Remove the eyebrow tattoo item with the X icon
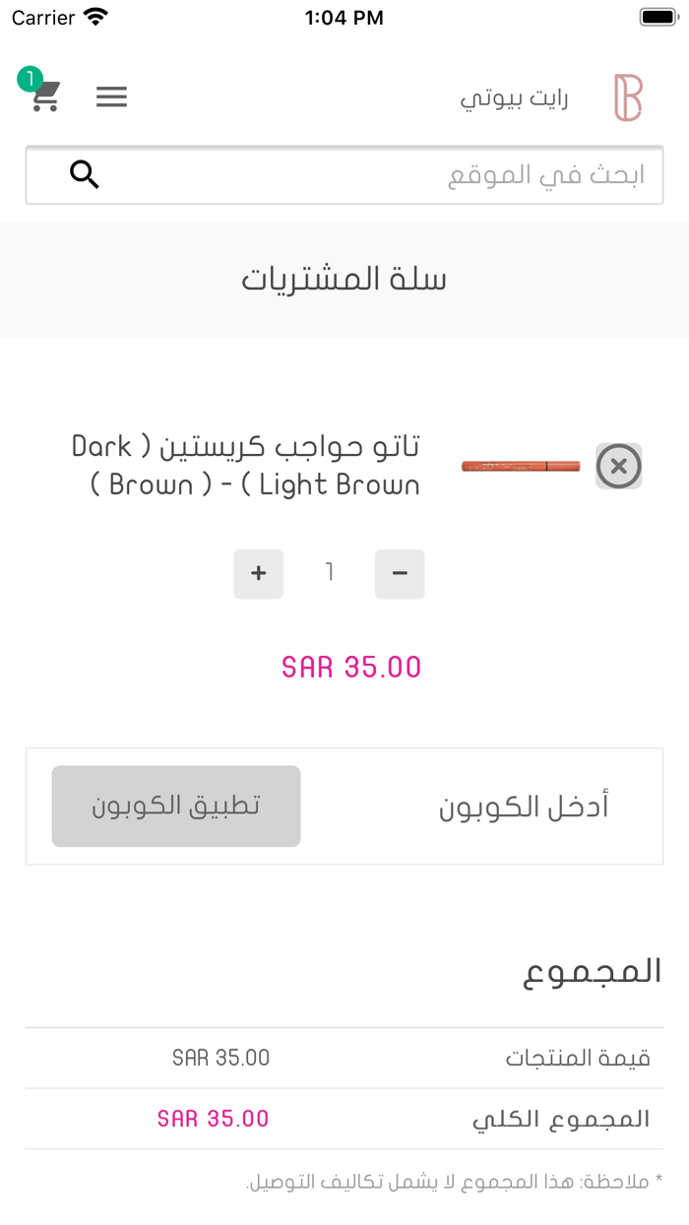 (619, 467)
